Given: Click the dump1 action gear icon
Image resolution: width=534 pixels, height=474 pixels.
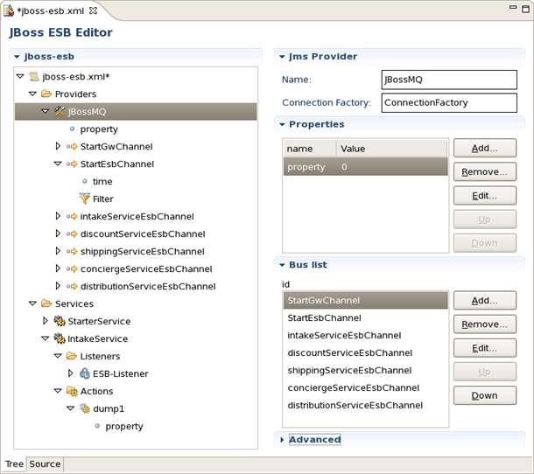Looking at the screenshot, I should coord(84,408).
